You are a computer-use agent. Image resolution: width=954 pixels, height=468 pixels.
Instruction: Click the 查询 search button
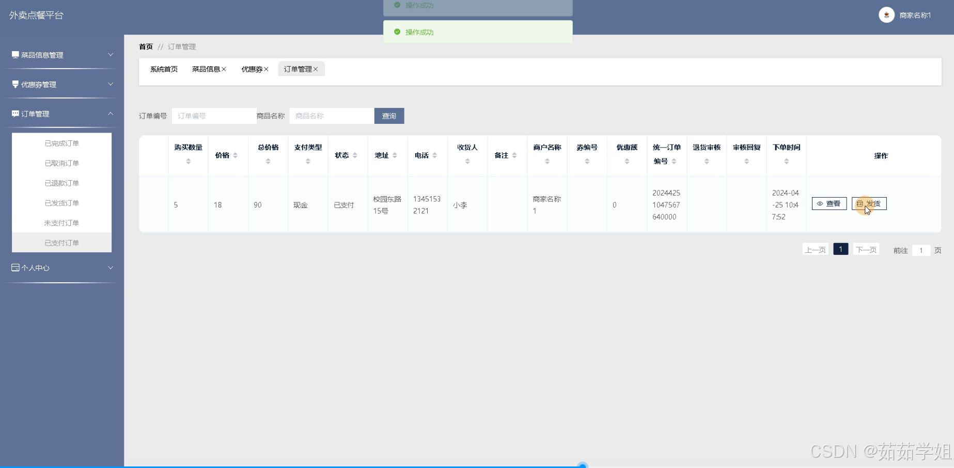(x=389, y=116)
